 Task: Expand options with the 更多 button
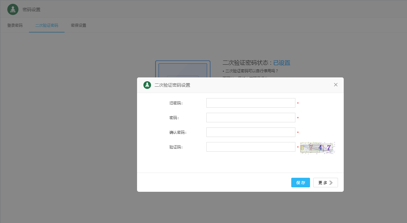(325, 183)
